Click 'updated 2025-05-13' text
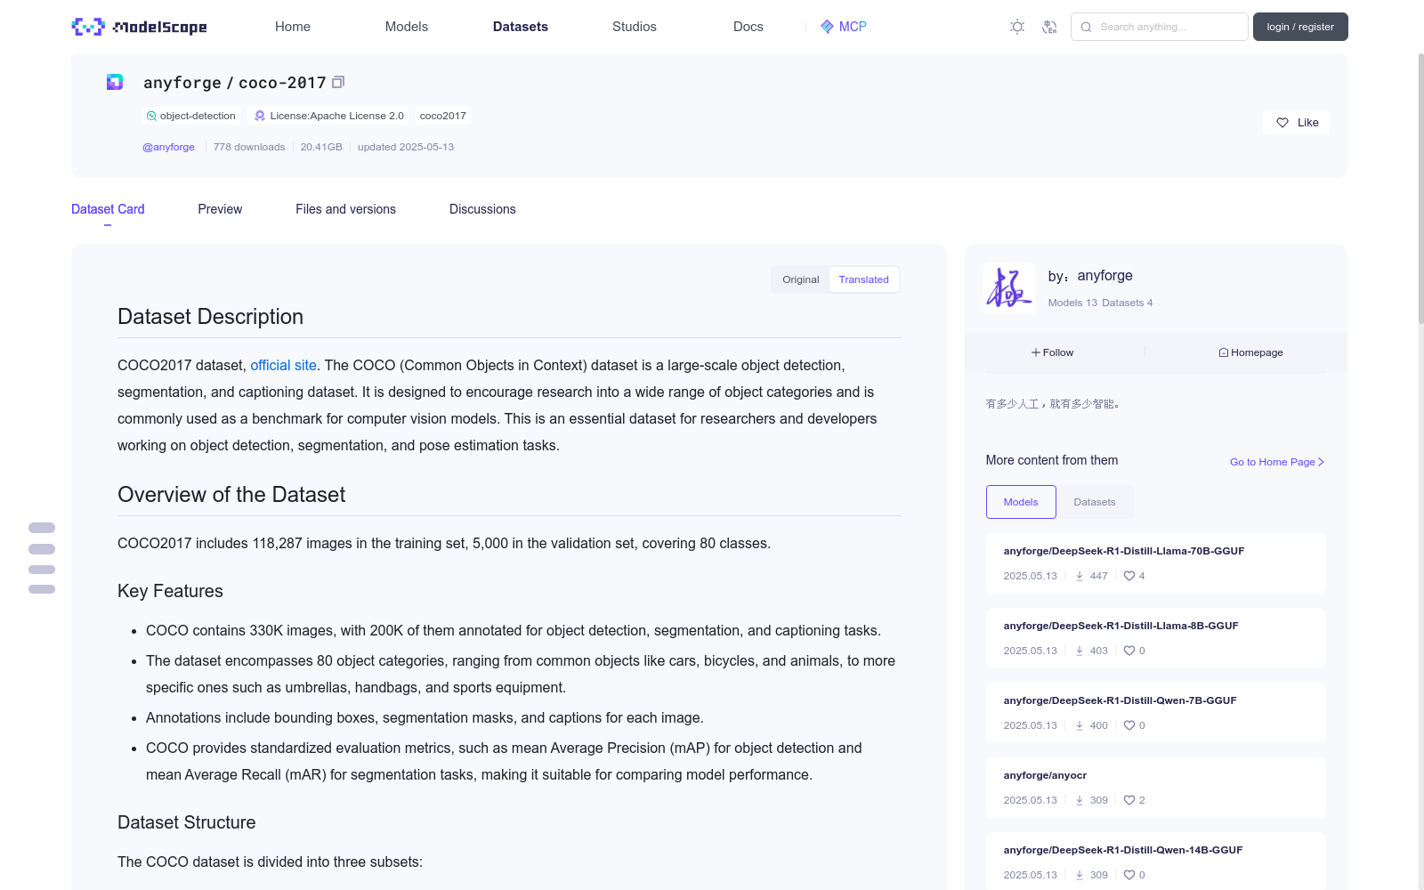 406,147
